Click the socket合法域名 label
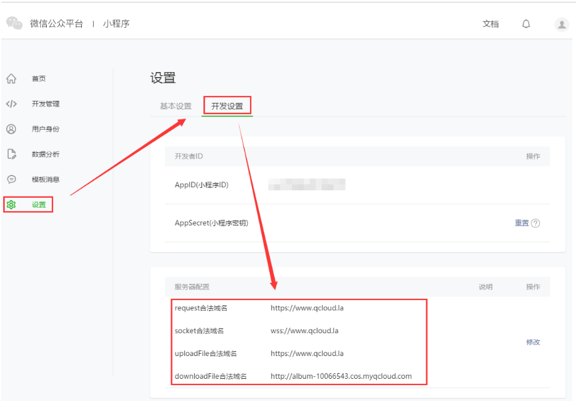576x401 pixels. click(x=199, y=331)
